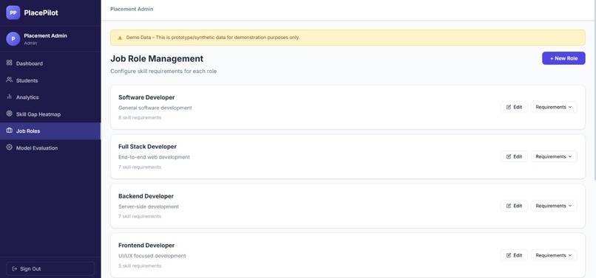Screen dimensions: 596x278
Task: Open the Skill Gap Heatmap page
Action: (x=50, y=114)
